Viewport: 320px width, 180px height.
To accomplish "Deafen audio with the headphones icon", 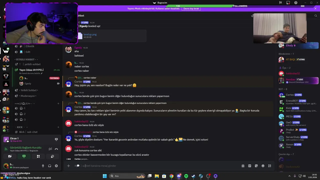I will coord(49,166).
